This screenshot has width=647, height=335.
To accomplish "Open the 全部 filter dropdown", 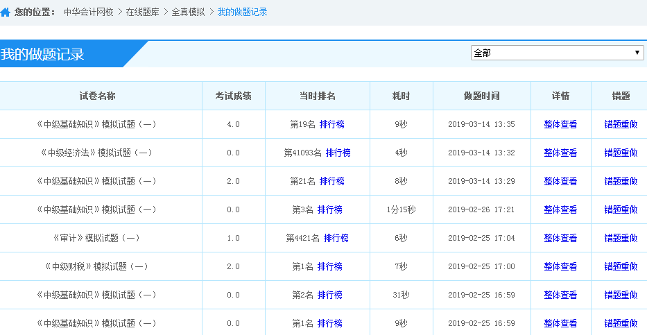I will [557, 53].
